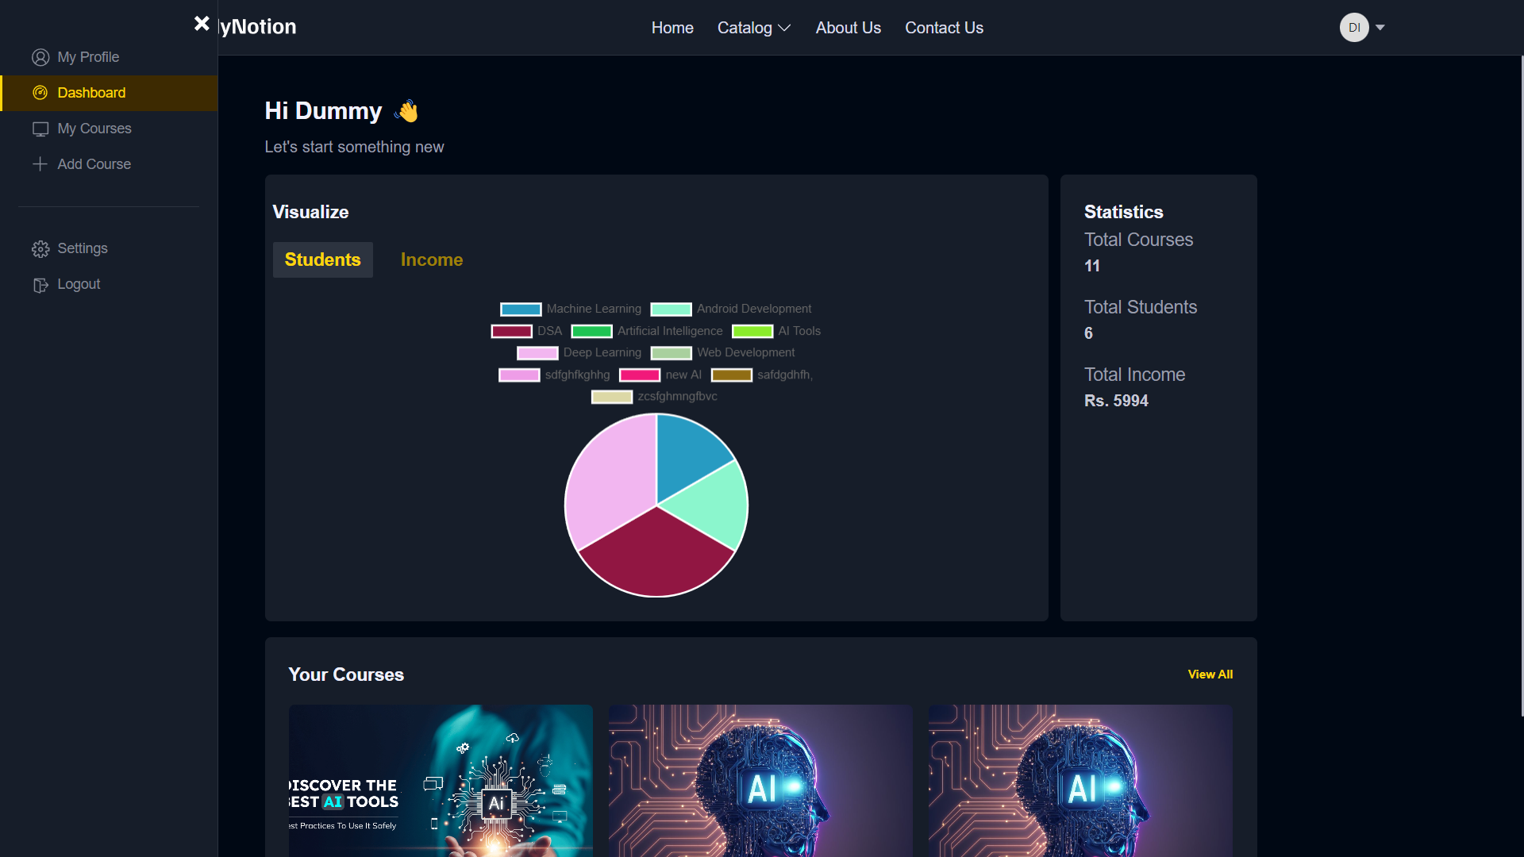The height and width of the screenshot is (857, 1524).
Task: Open My Profile from the sidebar
Action: [88, 56]
